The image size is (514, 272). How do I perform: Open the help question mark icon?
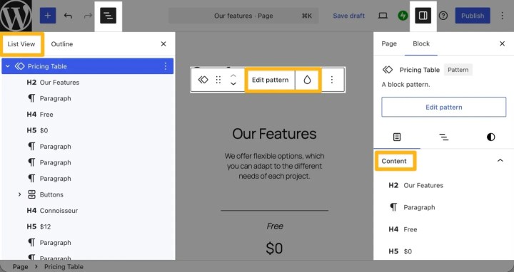(443, 16)
